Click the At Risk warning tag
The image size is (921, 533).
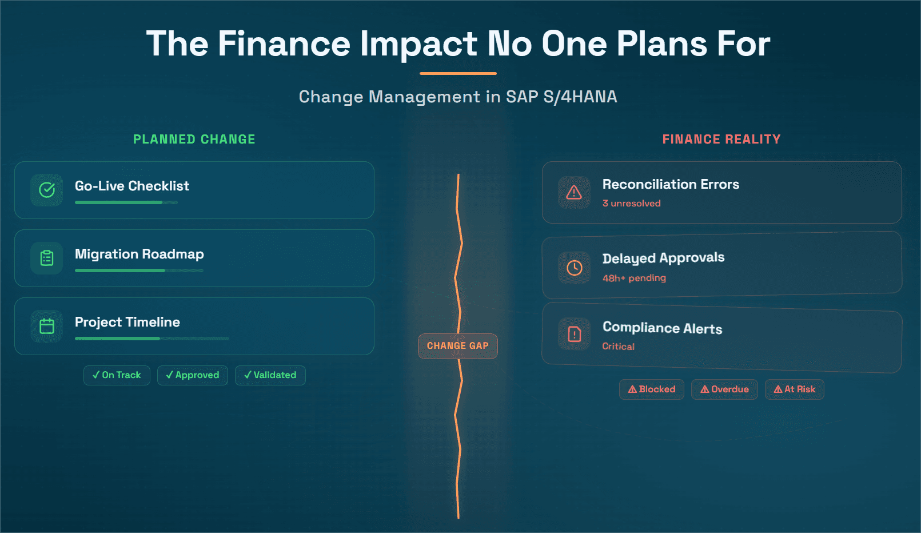pos(795,389)
